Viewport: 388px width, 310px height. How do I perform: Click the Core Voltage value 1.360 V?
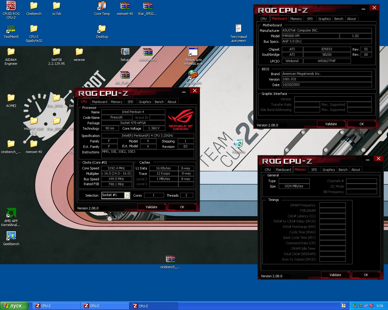[x=154, y=128]
